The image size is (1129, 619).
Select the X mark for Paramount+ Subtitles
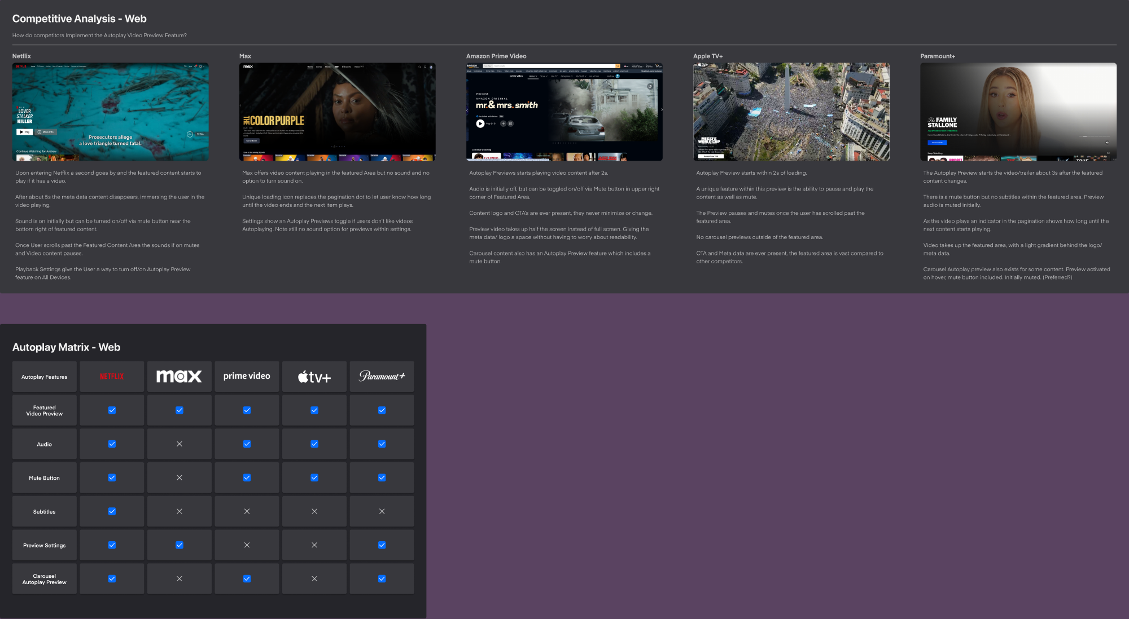pos(382,511)
